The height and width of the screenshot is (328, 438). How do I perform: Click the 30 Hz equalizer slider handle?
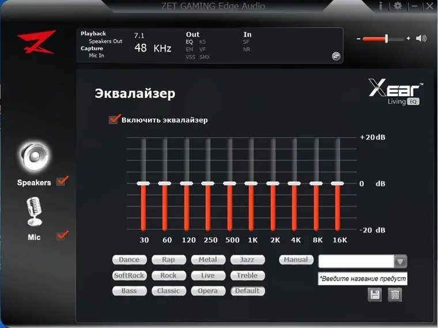(144, 183)
